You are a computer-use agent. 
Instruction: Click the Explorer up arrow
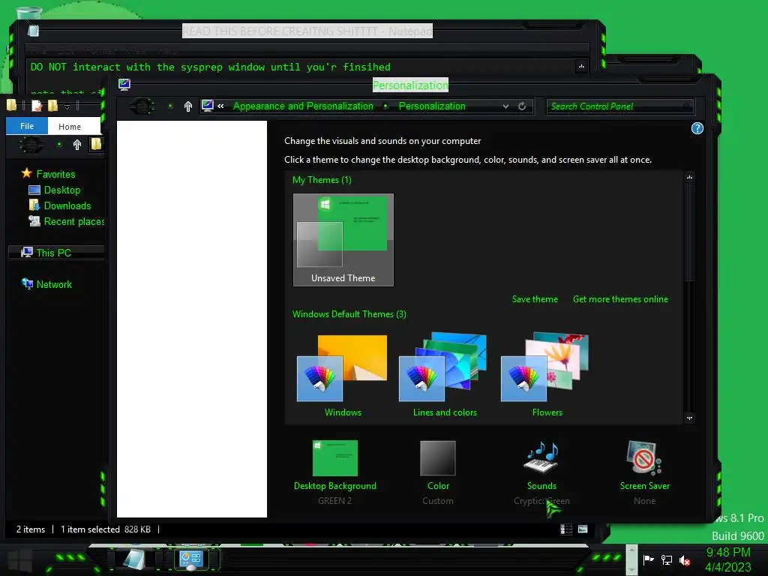pyautogui.click(x=77, y=145)
